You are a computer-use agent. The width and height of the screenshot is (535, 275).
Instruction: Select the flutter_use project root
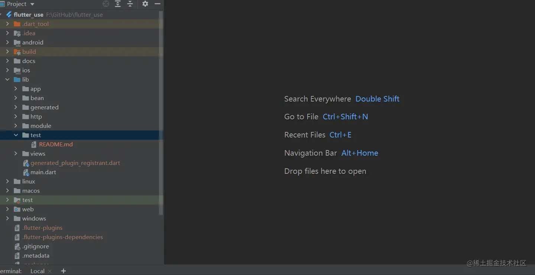[x=29, y=15]
